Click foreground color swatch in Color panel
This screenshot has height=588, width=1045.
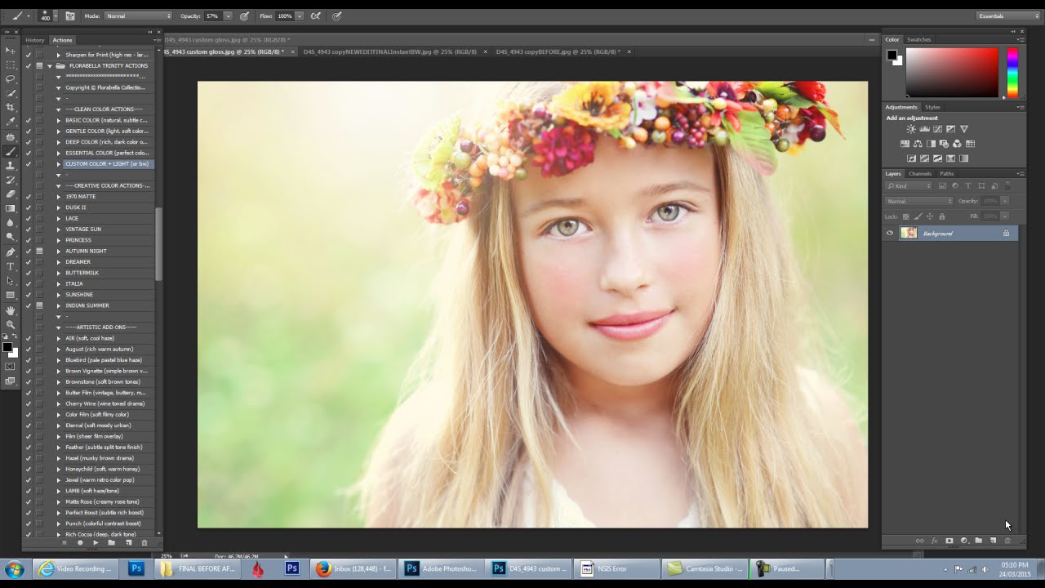coord(892,55)
